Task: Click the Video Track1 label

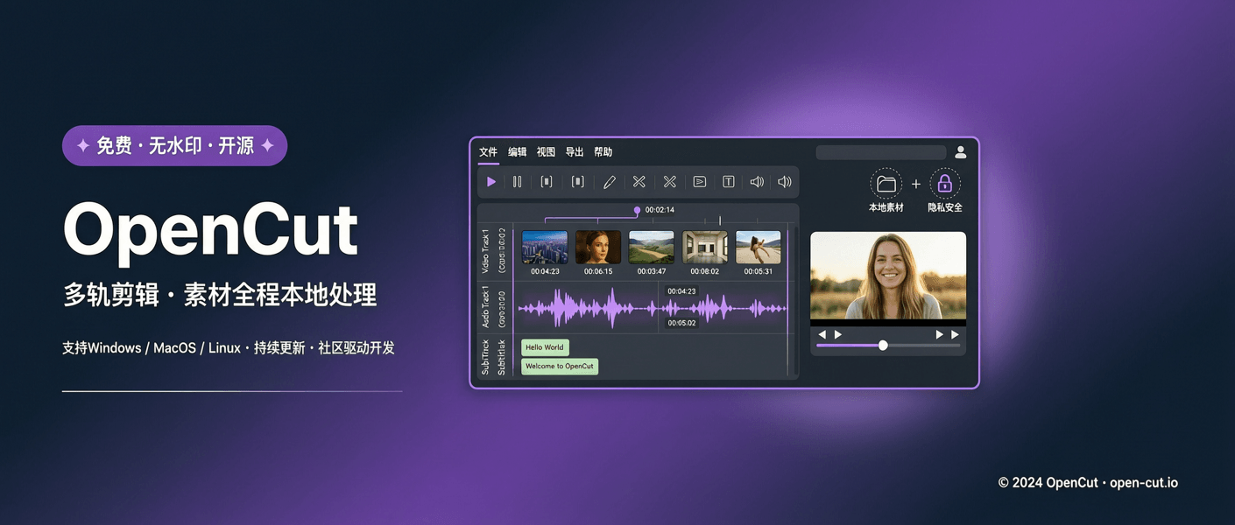Action: click(x=486, y=251)
